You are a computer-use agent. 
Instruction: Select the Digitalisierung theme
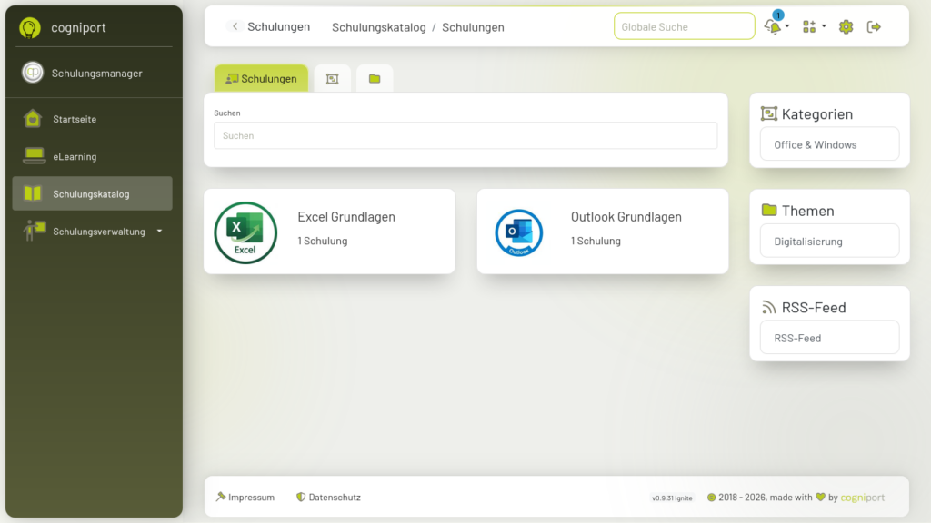click(829, 241)
